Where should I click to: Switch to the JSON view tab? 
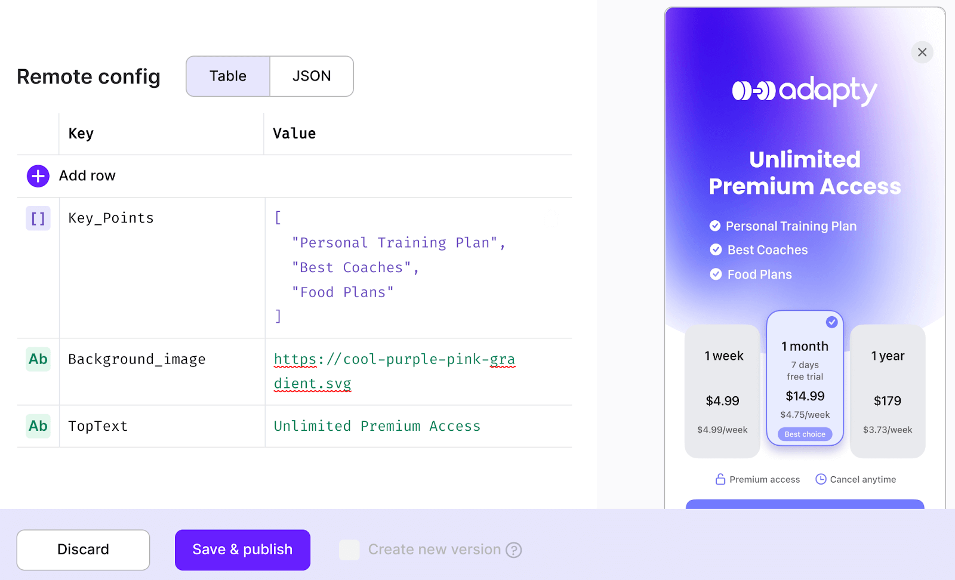pyautogui.click(x=312, y=76)
